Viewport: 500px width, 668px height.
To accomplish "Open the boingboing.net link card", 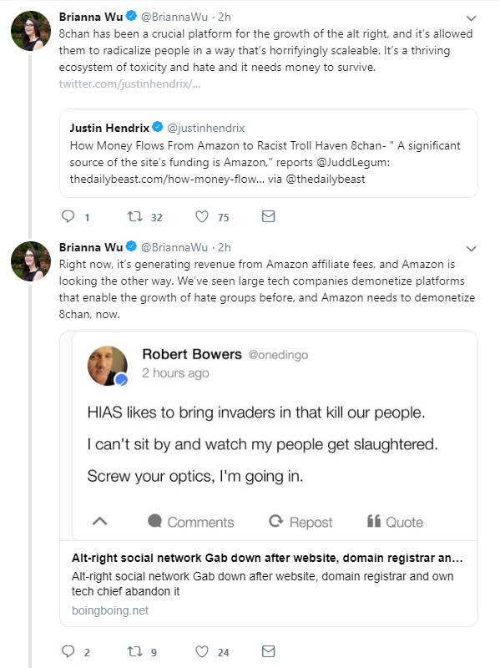I will click(x=268, y=584).
